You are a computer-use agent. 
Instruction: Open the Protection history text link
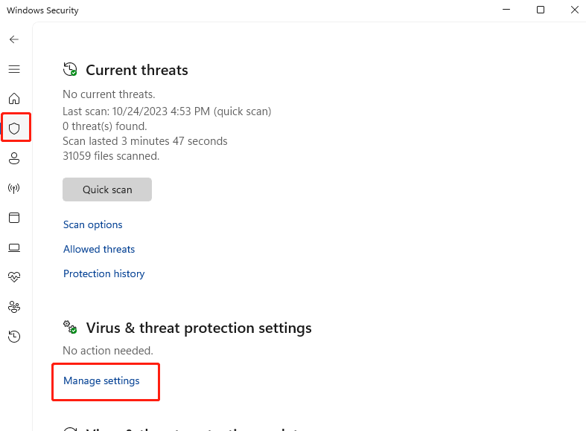tap(104, 273)
